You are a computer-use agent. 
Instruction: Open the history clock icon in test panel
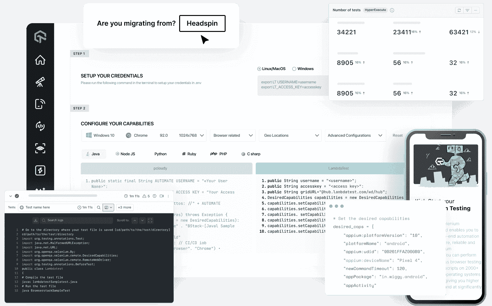click(154, 196)
